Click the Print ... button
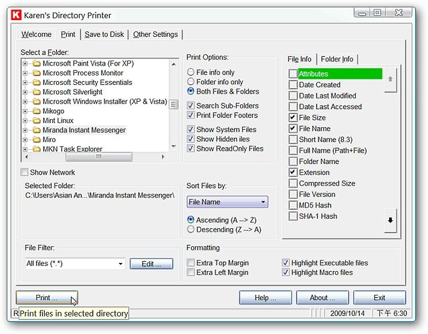 coord(47,298)
